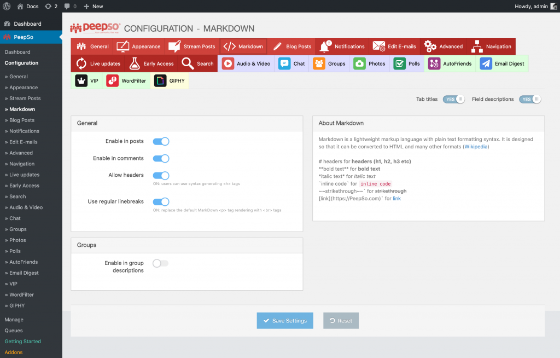Switch to the Notifications tab label

(349, 47)
